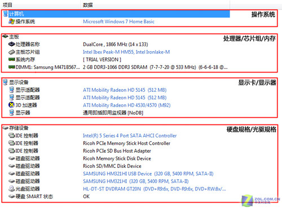Image resolution: width=282 pixels, height=209 pixels.
Task: Click the CPU chip icon beside 处理器名称
Action: click(11, 44)
